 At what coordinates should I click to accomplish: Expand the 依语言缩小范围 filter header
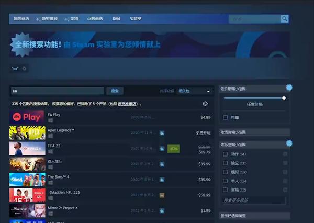(254, 132)
